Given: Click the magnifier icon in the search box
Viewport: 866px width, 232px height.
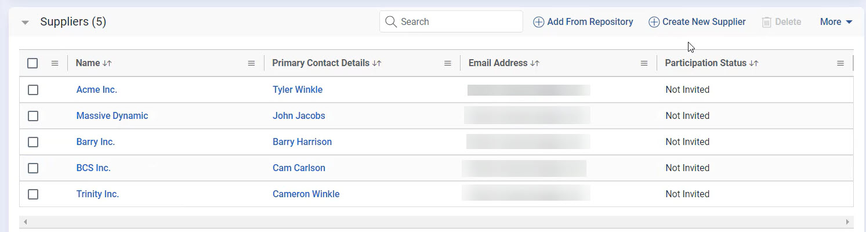Looking at the screenshot, I should (392, 22).
